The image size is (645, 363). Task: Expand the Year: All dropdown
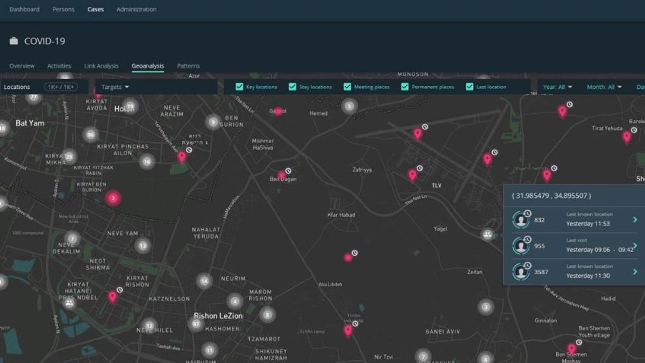[557, 87]
